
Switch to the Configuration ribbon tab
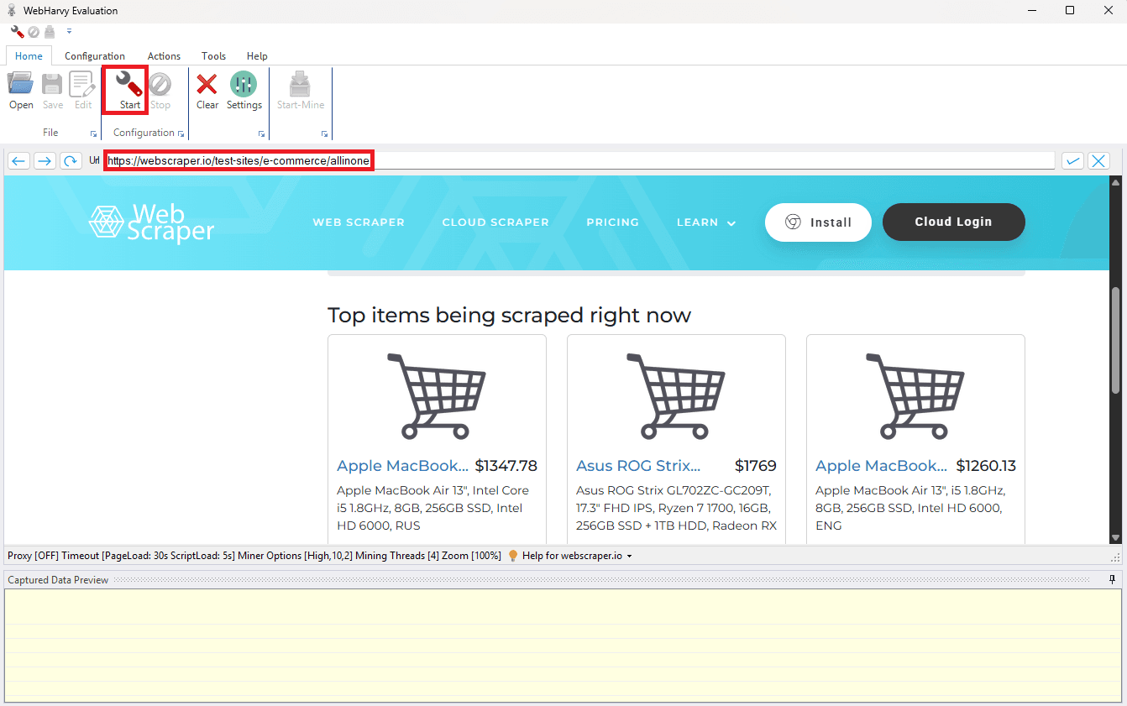(94, 55)
